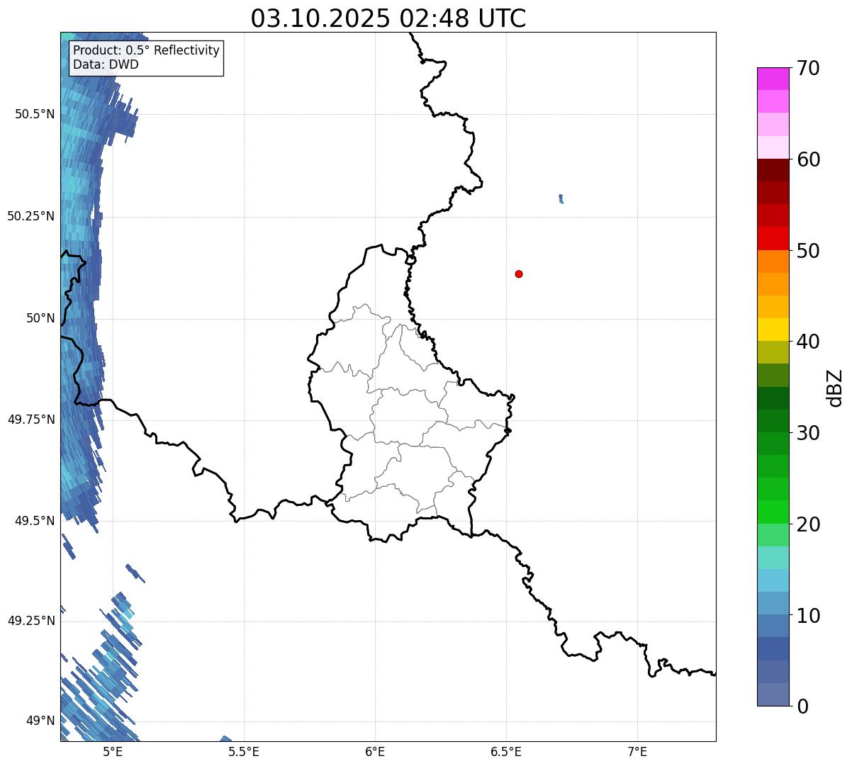Viewport: 852px width, 766px height.
Task: Click the dBZ colorbar axis label
Action: pyautogui.click(x=835, y=388)
